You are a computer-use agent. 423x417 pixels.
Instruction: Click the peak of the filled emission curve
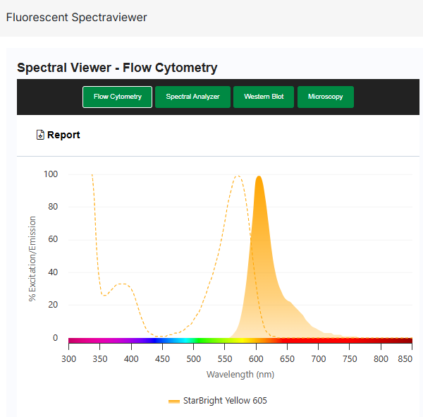tap(259, 177)
